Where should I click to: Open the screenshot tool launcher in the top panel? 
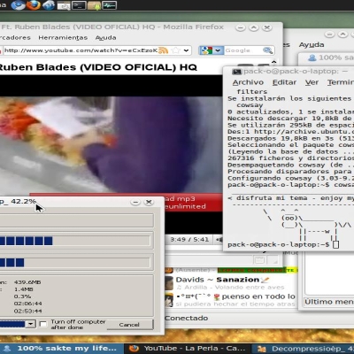tap(64, 5)
